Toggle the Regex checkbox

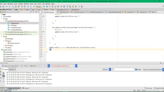tap(136, 70)
